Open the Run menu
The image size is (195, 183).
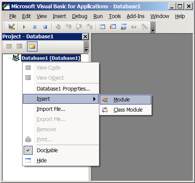pyautogui.click(x=98, y=16)
